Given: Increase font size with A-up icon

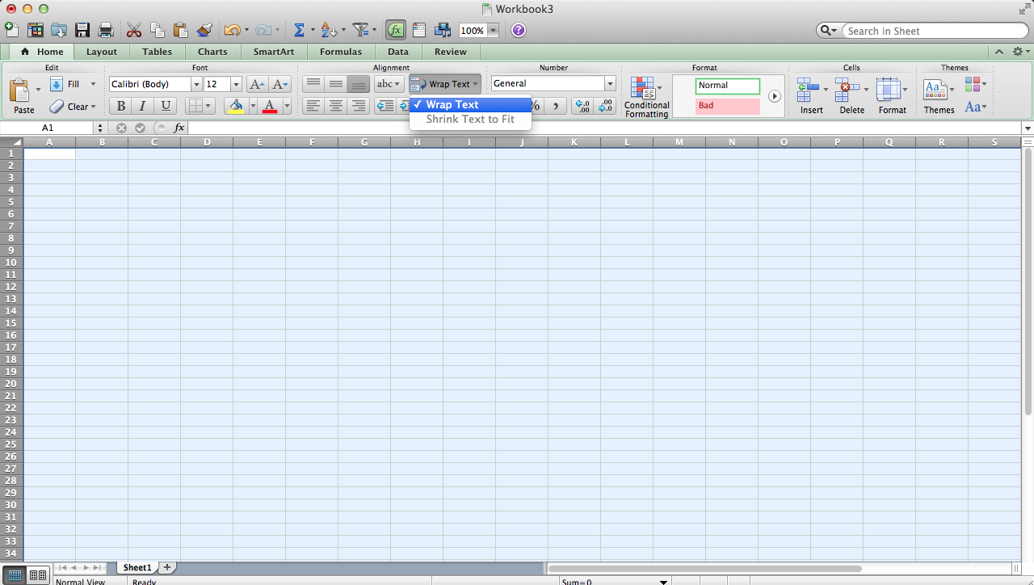Looking at the screenshot, I should click(x=257, y=84).
